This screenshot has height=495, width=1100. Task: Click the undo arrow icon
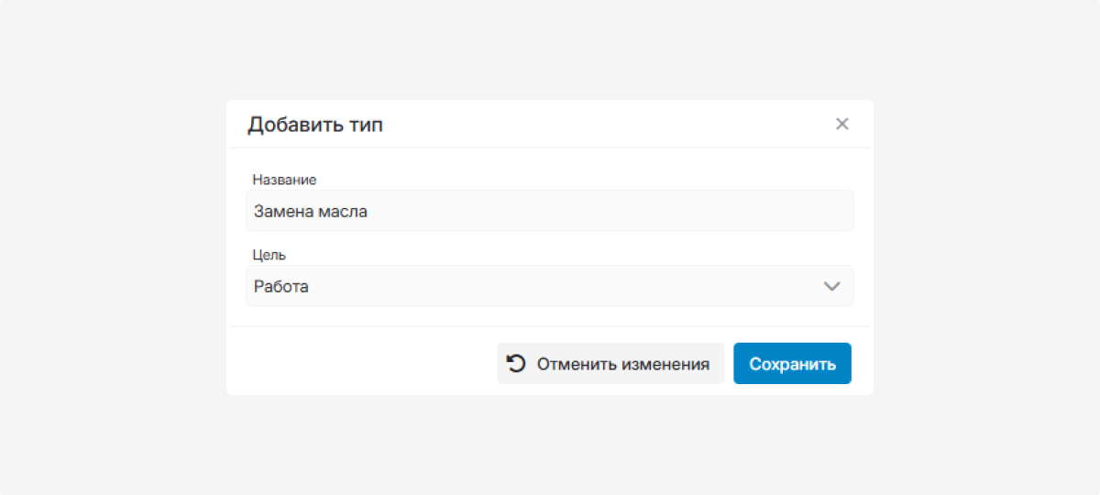[x=517, y=364]
